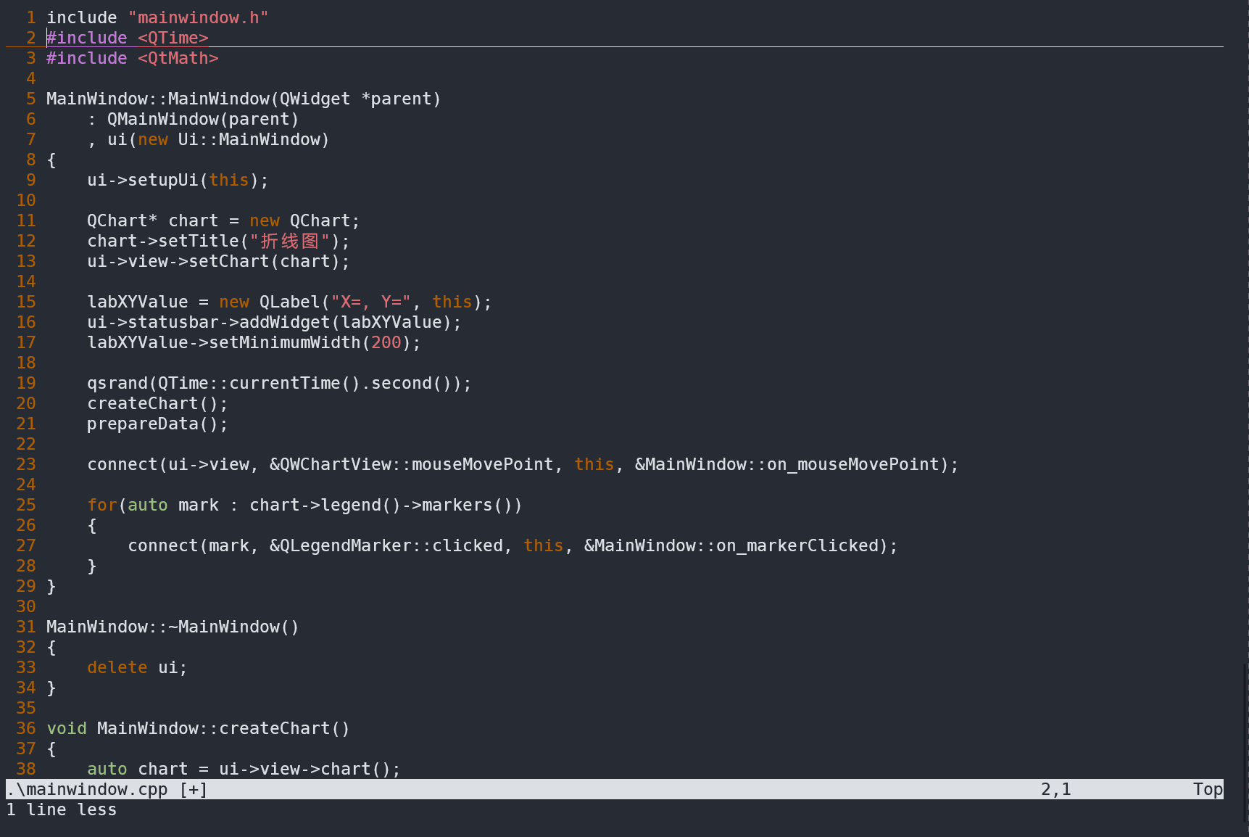Click the "X=, Y=" string literal
Image resolution: width=1249 pixels, height=837 pixels.
pos(370,302)
